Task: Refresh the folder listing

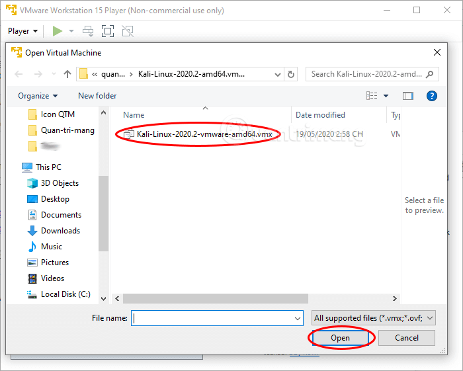Action: (x=291, y=74)
